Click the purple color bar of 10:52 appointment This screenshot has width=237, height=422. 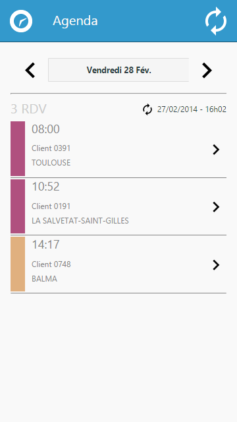click(x=18, y=206)
